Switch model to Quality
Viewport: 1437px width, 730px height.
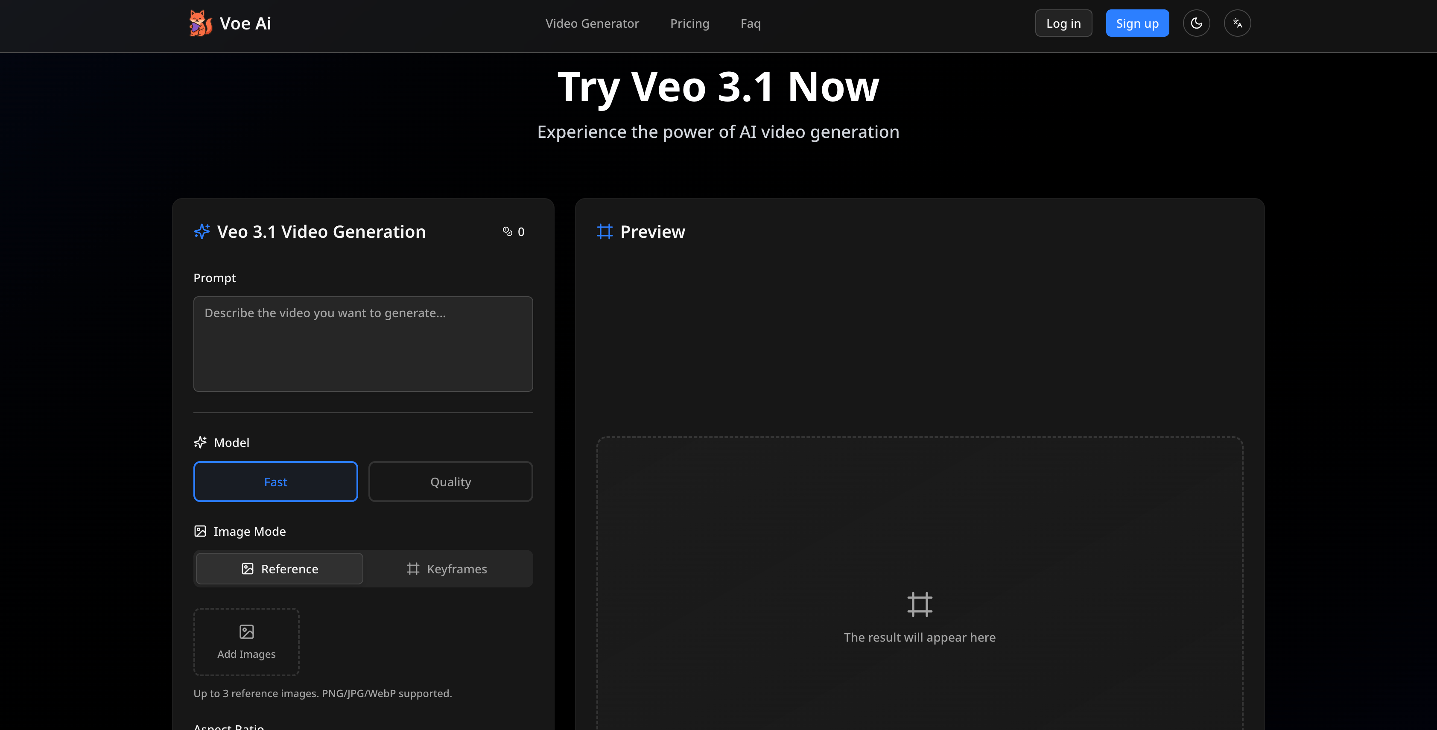[450, 481]
